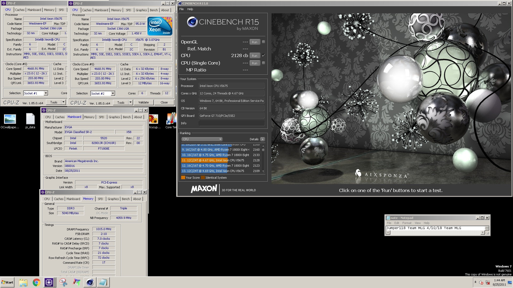Open the Socket #1 selection dropdown
This screenshot has height=288, width=513.
(x=46, y=93)
